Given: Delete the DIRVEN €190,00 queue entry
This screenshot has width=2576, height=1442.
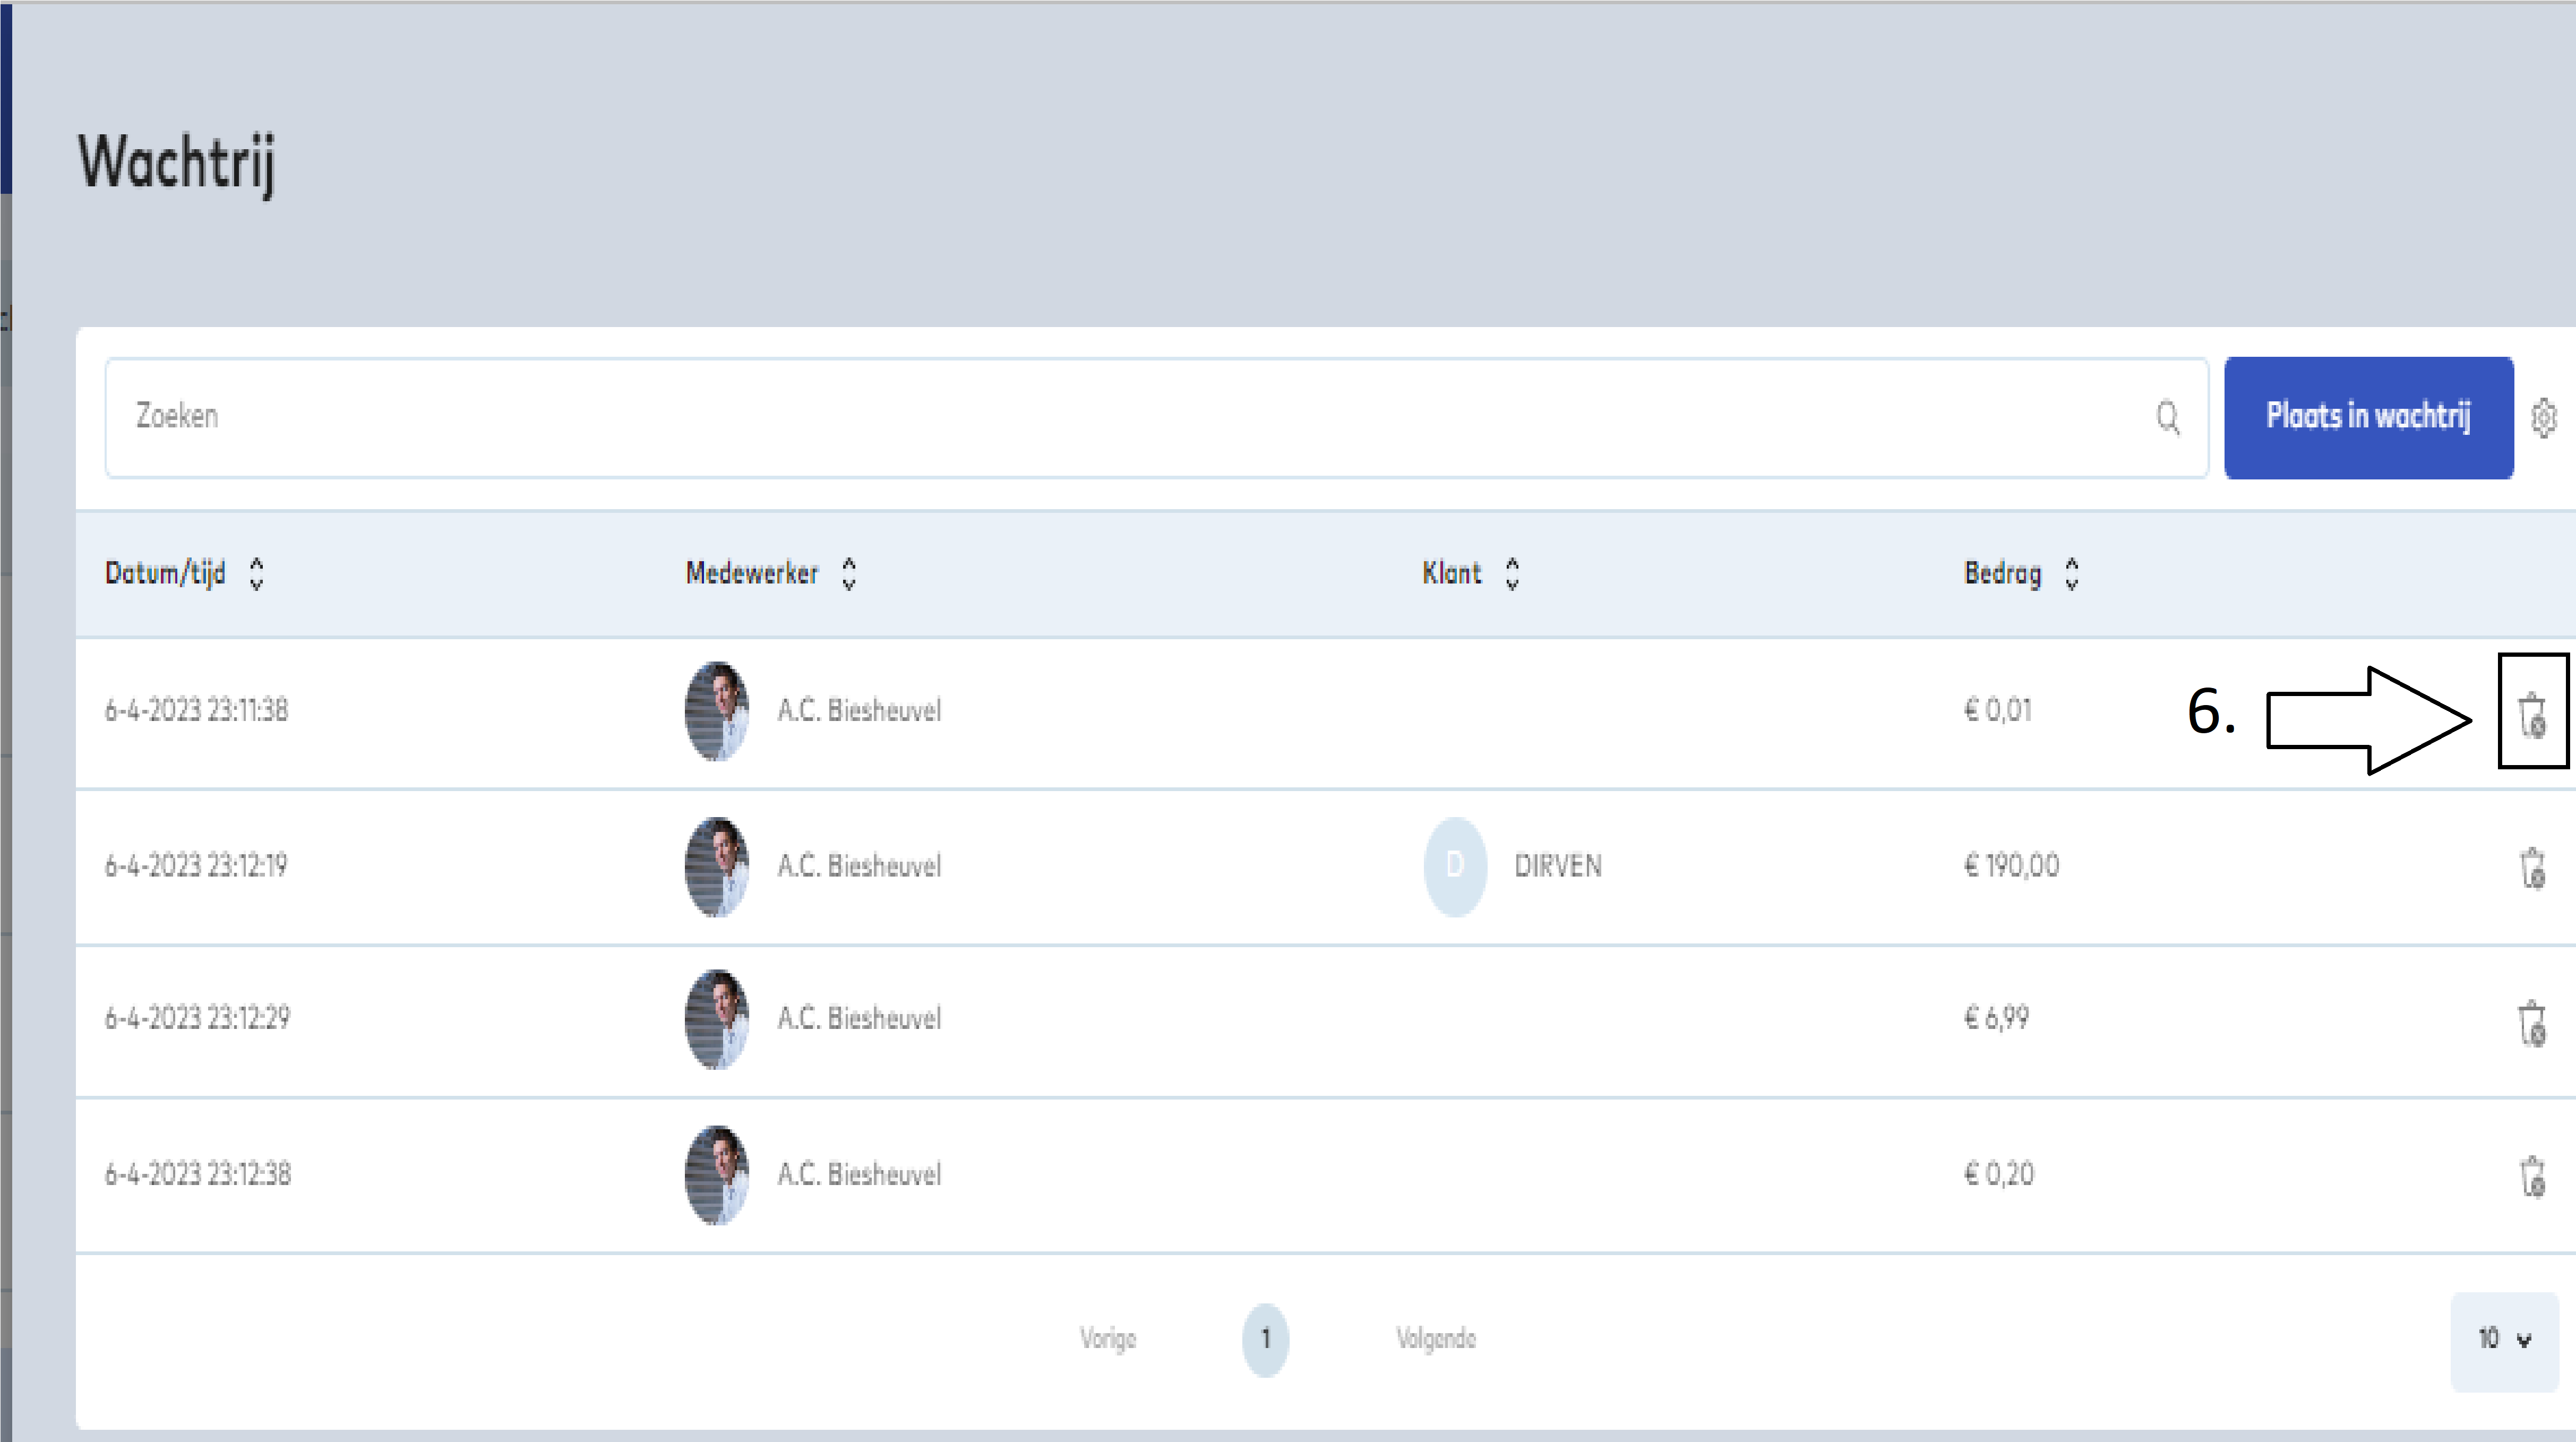Looking at the screenshot, I should tap(2531, 867).
